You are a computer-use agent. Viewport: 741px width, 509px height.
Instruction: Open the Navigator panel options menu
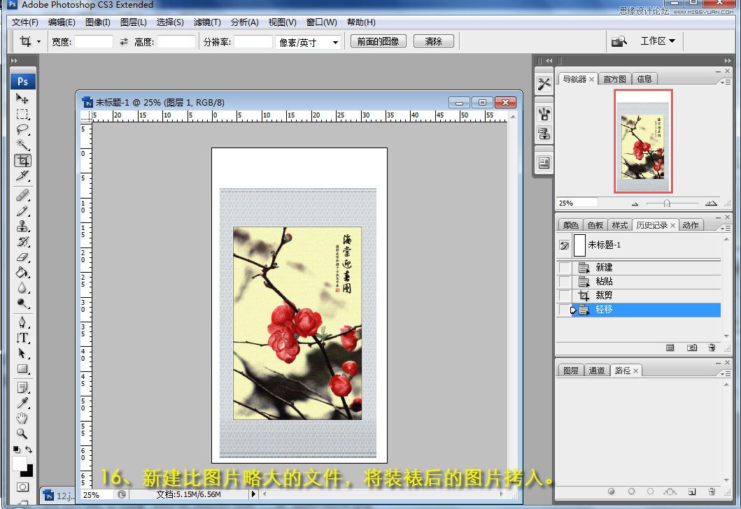725,83
